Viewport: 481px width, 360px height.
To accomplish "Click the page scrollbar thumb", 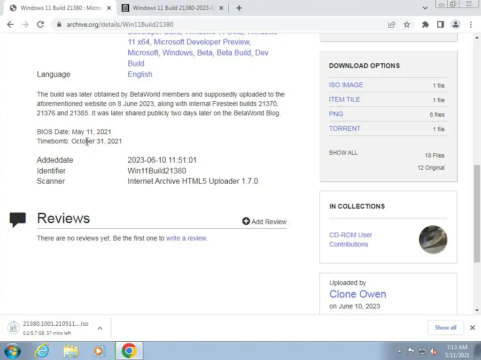I will pyautogui.click(x=477, y=213).
